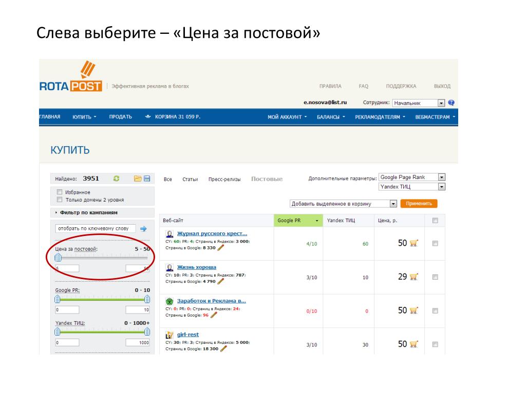Open the КУПИТЬ menu
The image size is (526, 394).
pyautogui.click(x=84, y=117)
